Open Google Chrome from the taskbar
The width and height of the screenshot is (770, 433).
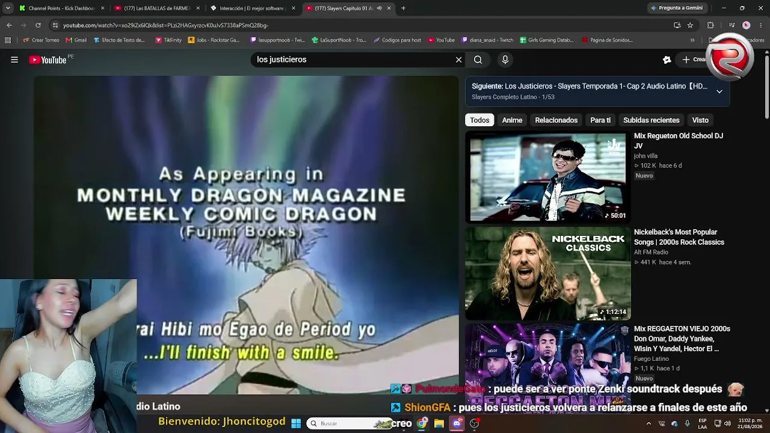tap(422, 423)
